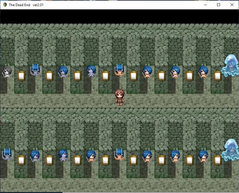Minimize The Dead End game window
Image resolution: width=239 pixels, height=193 pixels.
click(x=205, y=5)
